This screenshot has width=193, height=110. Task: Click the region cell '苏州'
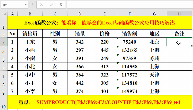coord(154,58)
